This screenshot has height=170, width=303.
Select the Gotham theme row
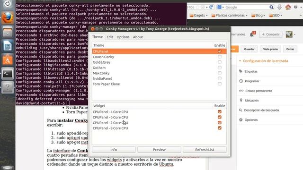click(159, 68)
